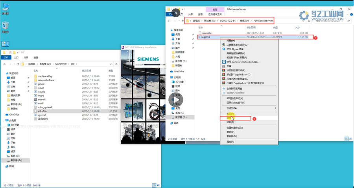Click UGNX10.0 in the LIC address breadcrumb

(x=61, y=64)
